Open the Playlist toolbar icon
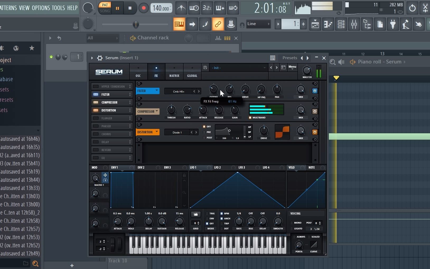 [315, 24]
